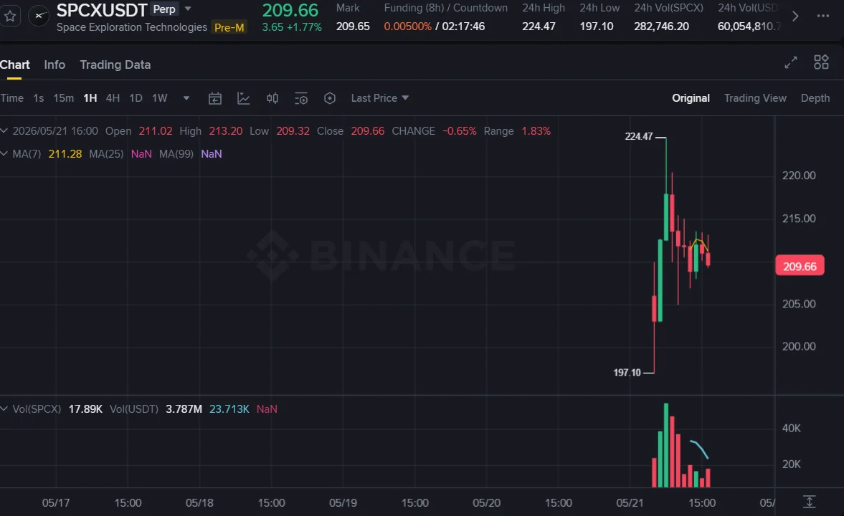The height and width of the screenshot is (516, 844).
Task: Switch to Depth chart view
Action: pos(815,98)
